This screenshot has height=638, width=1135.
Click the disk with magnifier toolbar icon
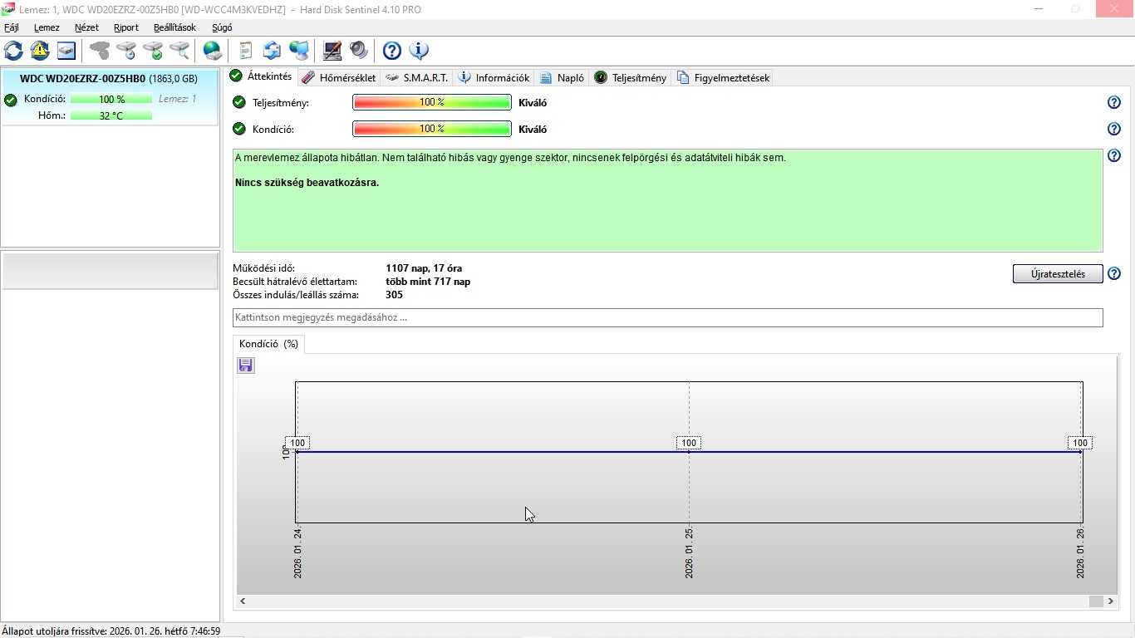point(179,51)
